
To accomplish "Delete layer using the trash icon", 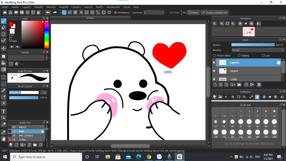I will click(259, 85).
